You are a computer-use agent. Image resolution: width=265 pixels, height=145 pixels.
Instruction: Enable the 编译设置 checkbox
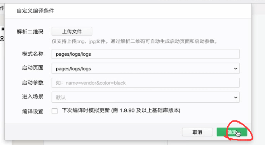[54, 111]
